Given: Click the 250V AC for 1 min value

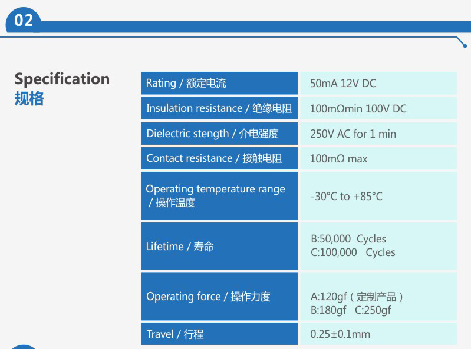Looking at the screenshot, I should 353,134.
